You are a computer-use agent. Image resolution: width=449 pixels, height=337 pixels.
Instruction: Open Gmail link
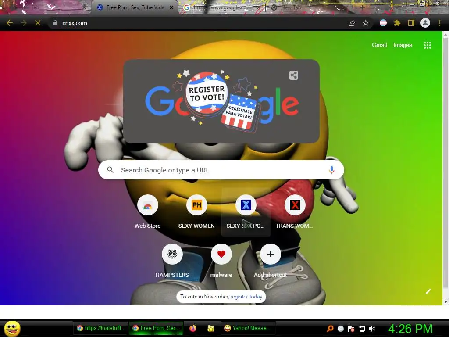pyautogui.click(x=379, y=45)
